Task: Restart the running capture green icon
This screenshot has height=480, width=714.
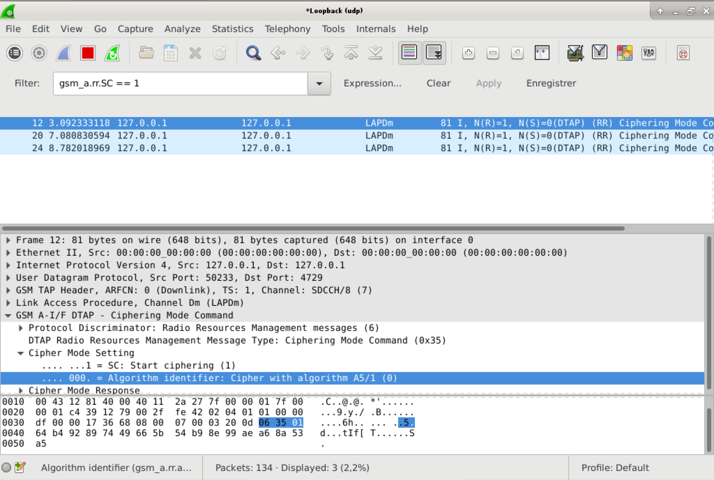Action: point(112,53)
